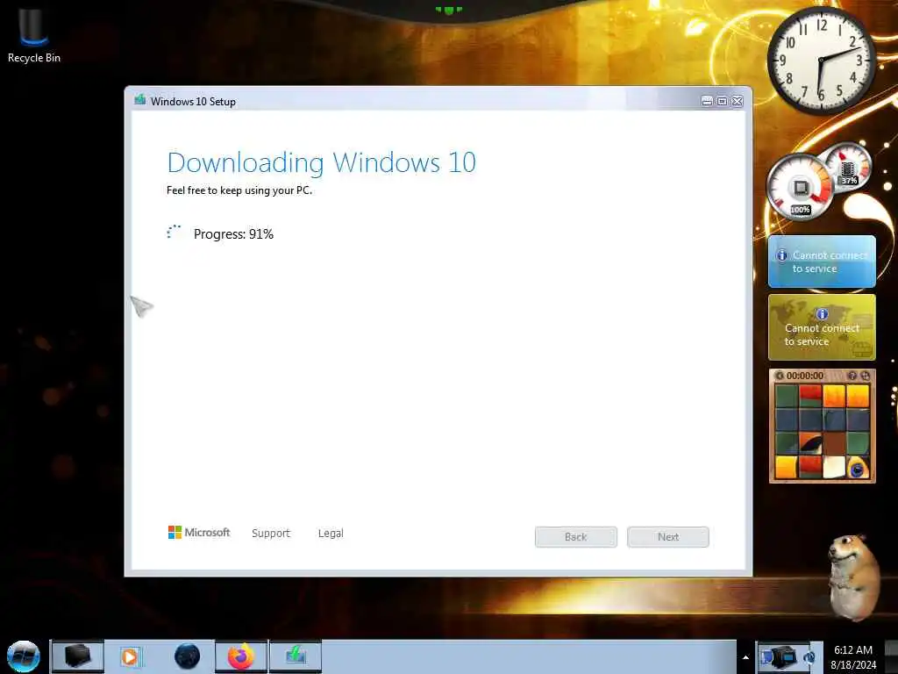Click the white puzzle tile in bottom row
The height and width of the screenshot is (674, 898).
834,467
